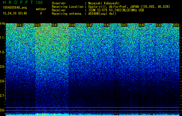Click the 'Receiving antenna' label
This screenshot has width=182, height=116.
coord(67,14)
